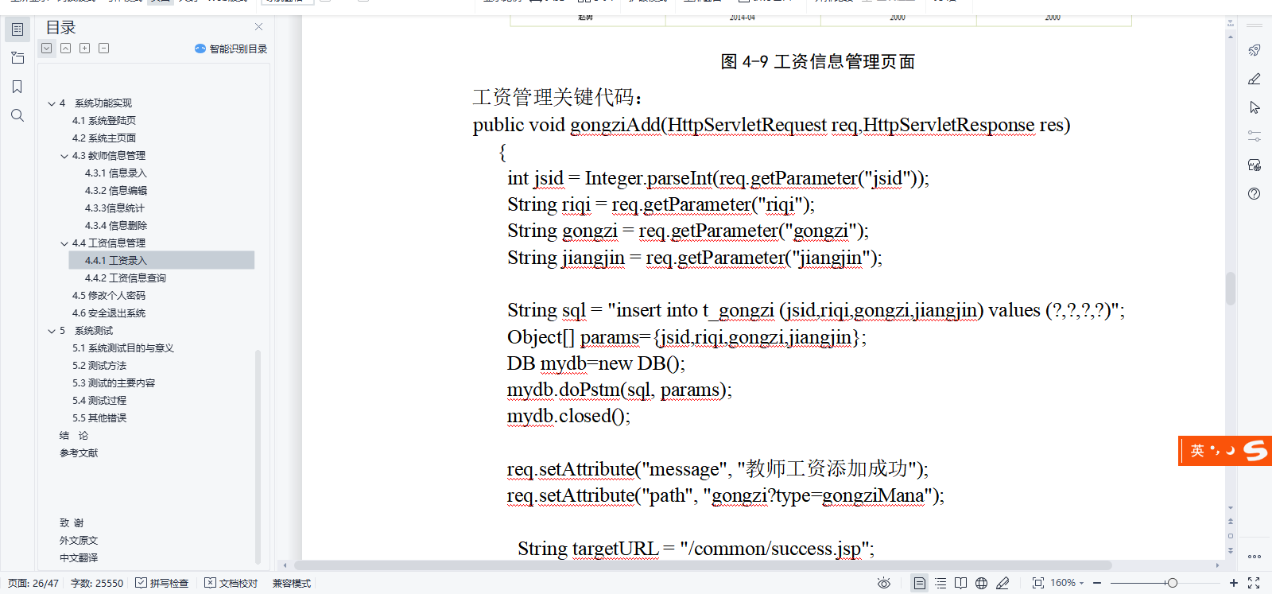This screenshot has height=594, width=1272.
Task: Go to outline entry '中文翻译'
Action: pyautogui.click(x=79, y=558)
